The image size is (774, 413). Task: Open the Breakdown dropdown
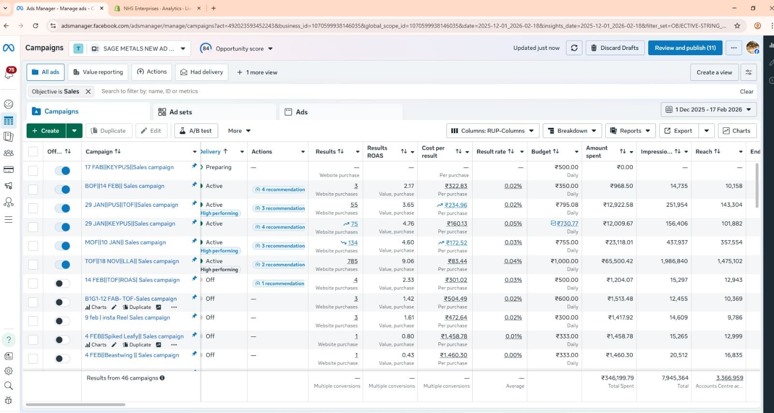coord(572,131)
